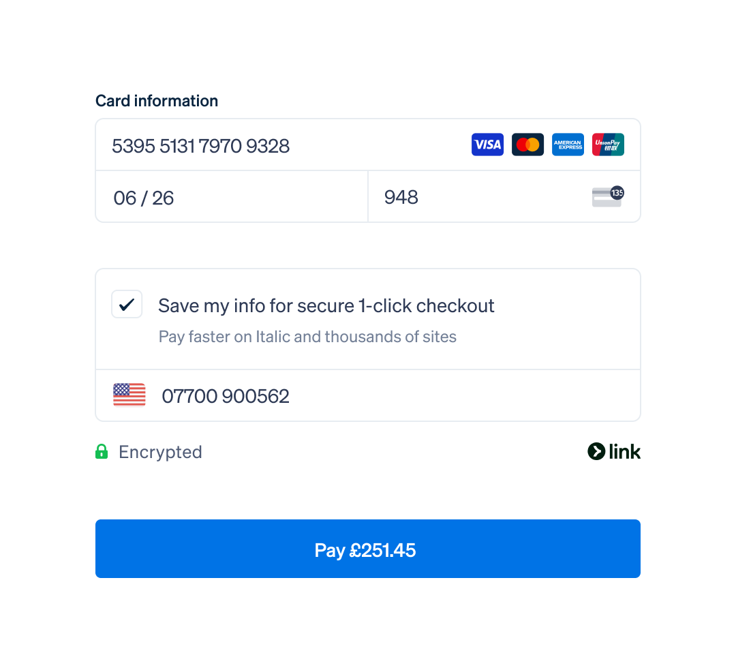Click the Encrypted label text
Viewport: 736px width, 668px height.
pos(160,452)
